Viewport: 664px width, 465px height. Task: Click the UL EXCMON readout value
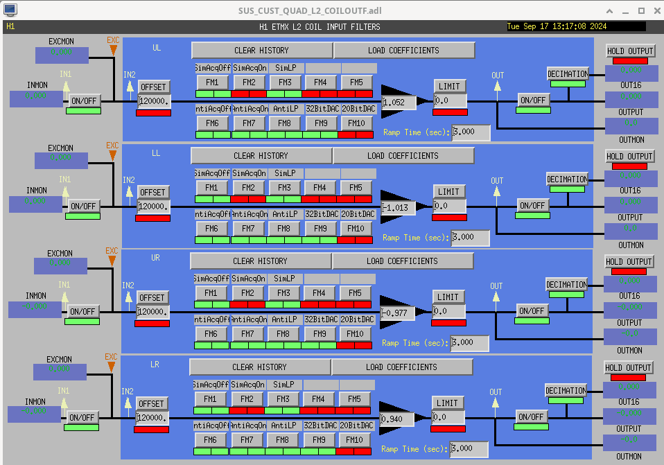click(x=62, y=55)
